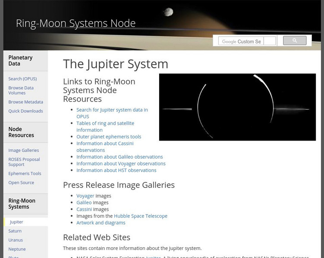
Task: Open Information about Voyager observations
Action: click(121, 164)
